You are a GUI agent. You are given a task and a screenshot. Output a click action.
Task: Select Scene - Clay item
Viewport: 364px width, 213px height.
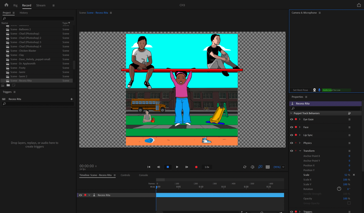[x=17, y=55]
